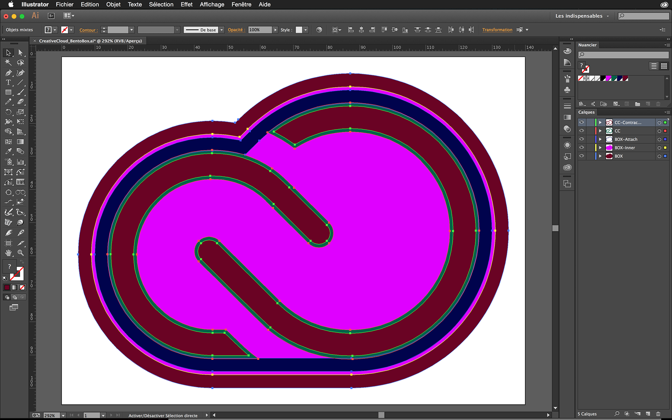672x420 pixels.
Task: Switch Nuancier panel to list view
Action: pyautogui.click(x=653, y=66)
